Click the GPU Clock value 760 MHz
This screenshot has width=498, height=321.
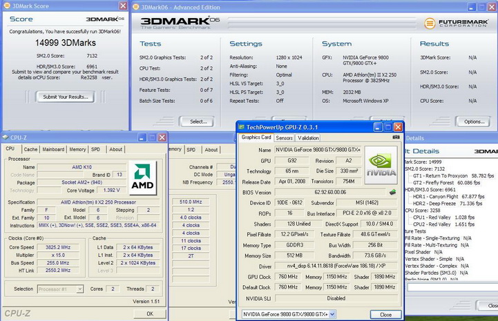tap(288, 277)
